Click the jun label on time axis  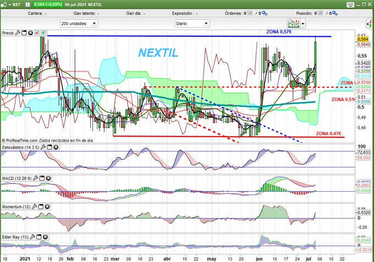coord(259,259)
